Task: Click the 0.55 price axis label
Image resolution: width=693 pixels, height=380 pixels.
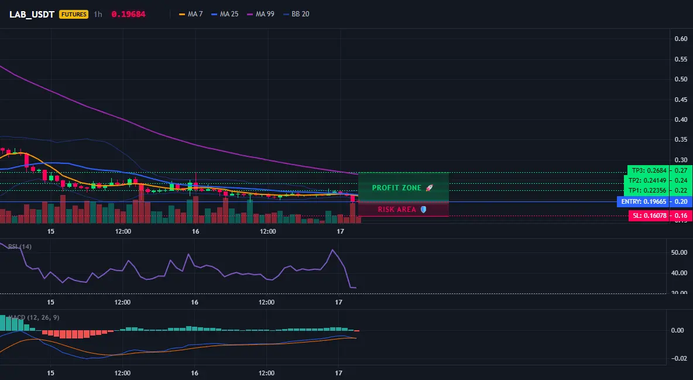Action: (x=681, y=59)
